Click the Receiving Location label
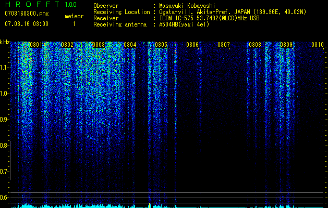The width and height of the screenshot is (328, 208). [122, 12]
